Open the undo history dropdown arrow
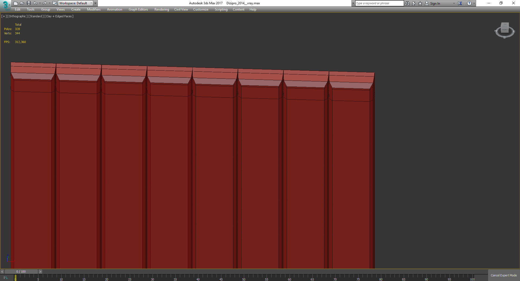The width and height of the screenshot is (520, 281). (x=40, y=3)
